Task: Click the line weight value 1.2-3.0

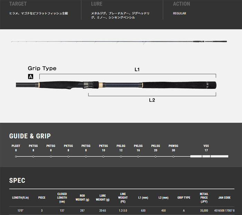Action: coord(123,211)
